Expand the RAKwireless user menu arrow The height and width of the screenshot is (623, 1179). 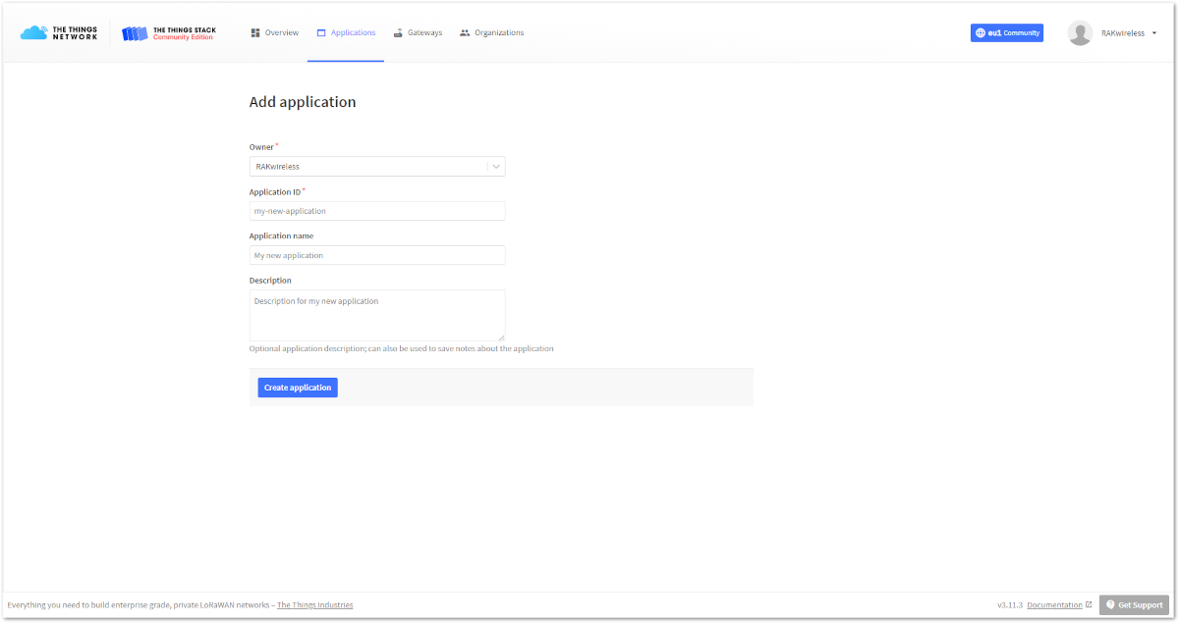point(1153,32)
